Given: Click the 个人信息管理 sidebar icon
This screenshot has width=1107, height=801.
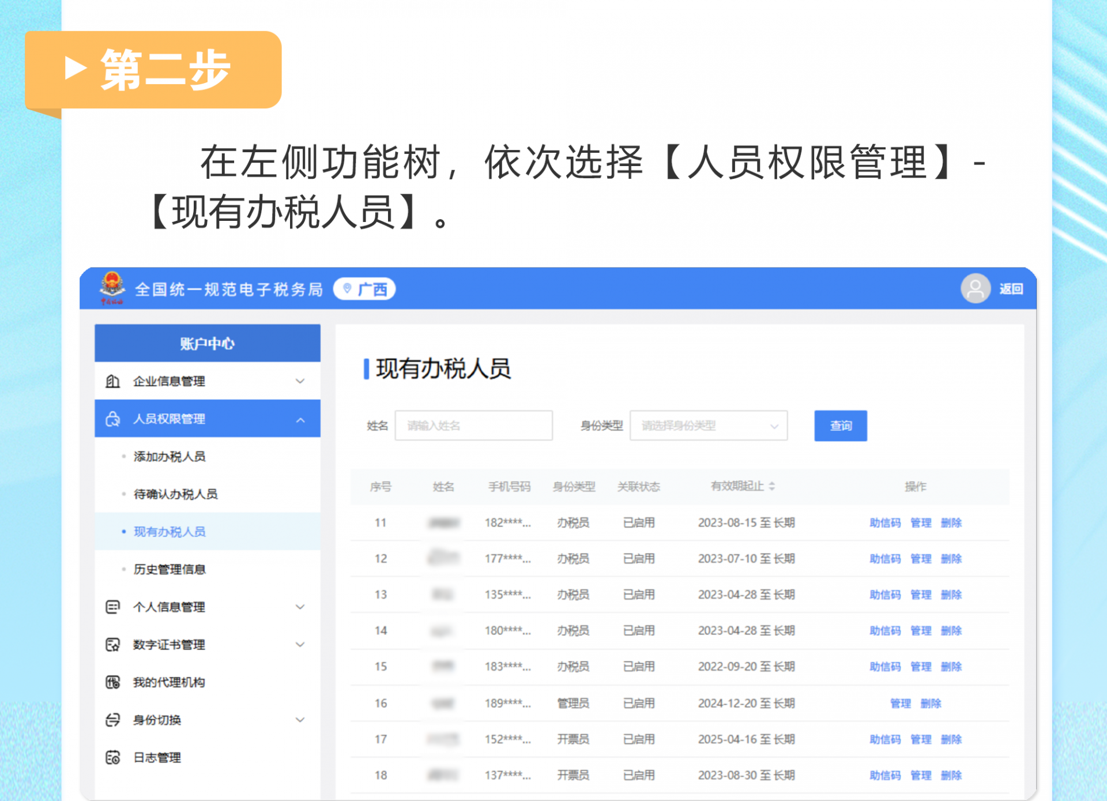Looking at the screenshot, I should coord(113,607).
